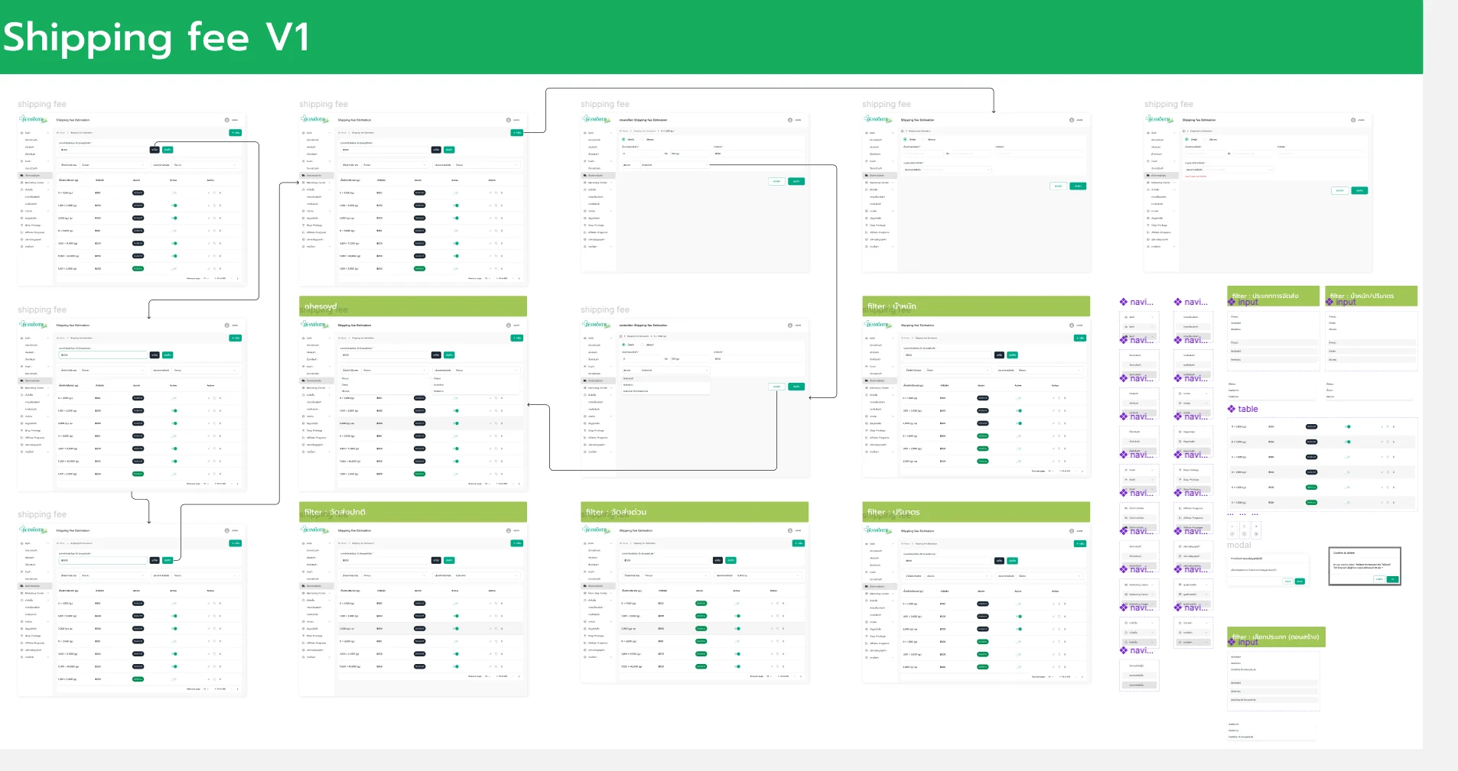
Task: Select the table component diamond icon
Action: tap(1232, 409)
